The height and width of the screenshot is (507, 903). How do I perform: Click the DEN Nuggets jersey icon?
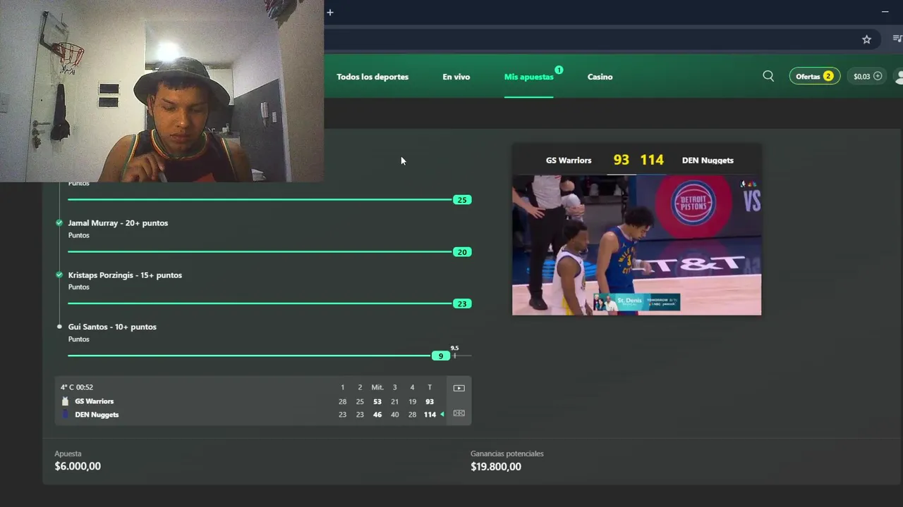click(65, 415)
